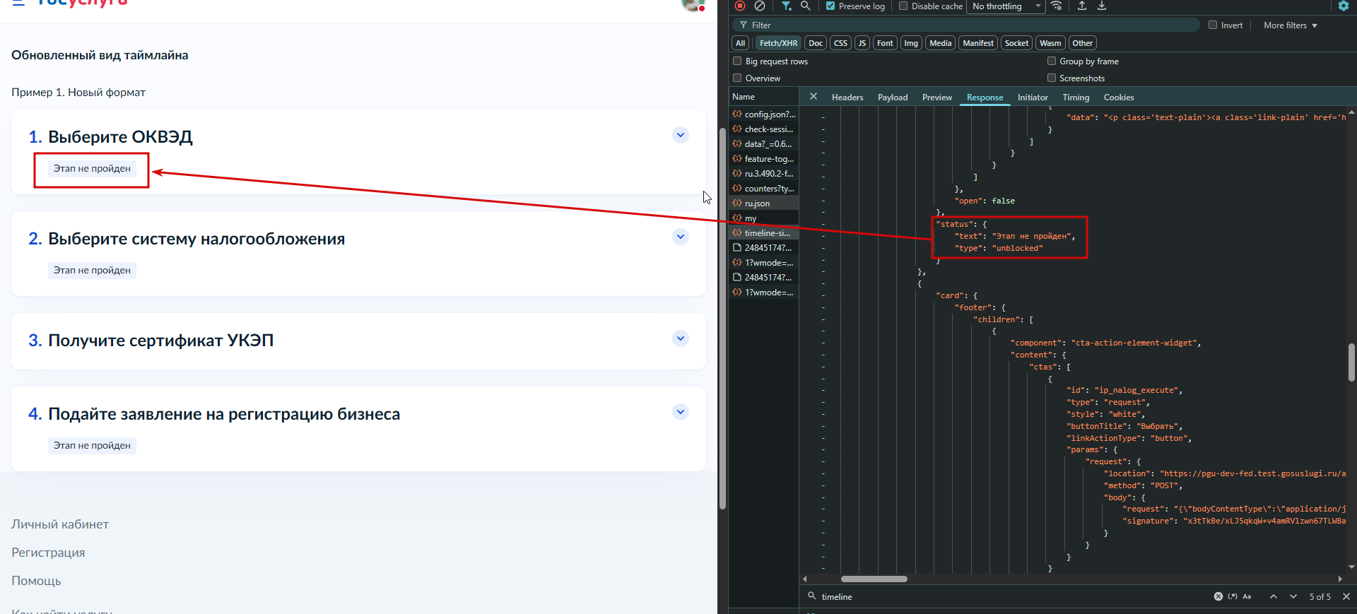Toggle the Preserve log checkbox
Screen dimensions: 1357x614
coord(830,6)
